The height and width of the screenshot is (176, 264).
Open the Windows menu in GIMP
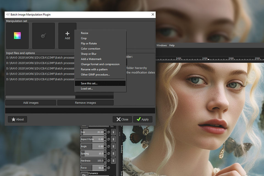pos(161,45)
